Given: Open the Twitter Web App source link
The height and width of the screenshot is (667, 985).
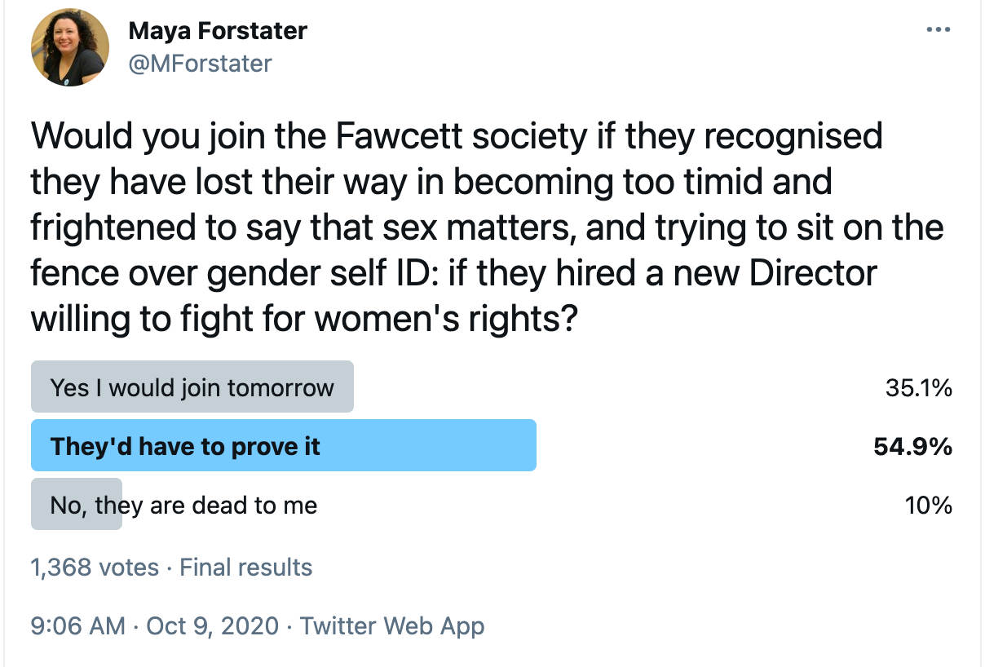Looking at the screenshot, I should [x=392, y=626].
